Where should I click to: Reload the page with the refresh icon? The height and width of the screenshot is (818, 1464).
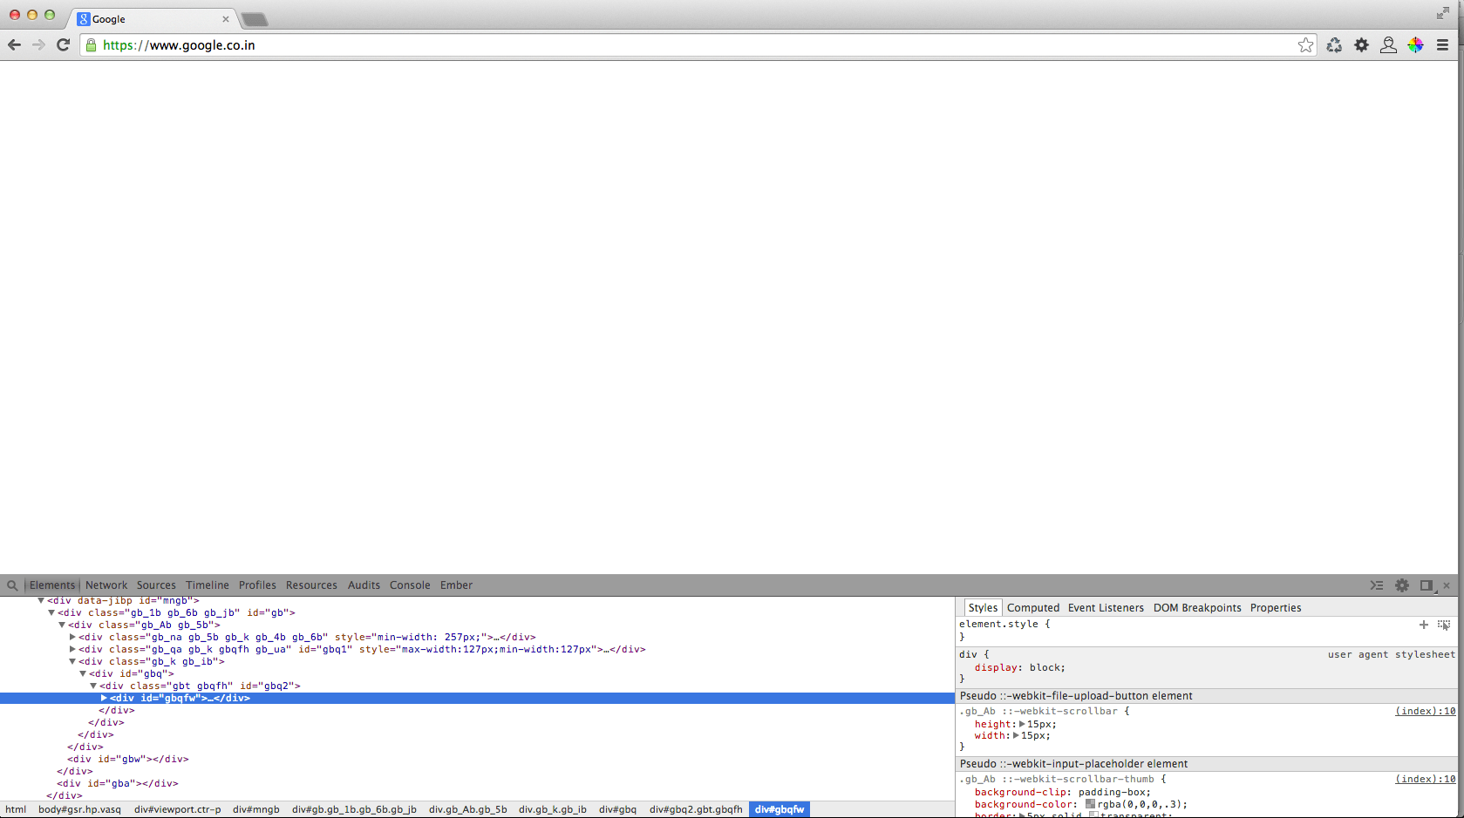63,44
